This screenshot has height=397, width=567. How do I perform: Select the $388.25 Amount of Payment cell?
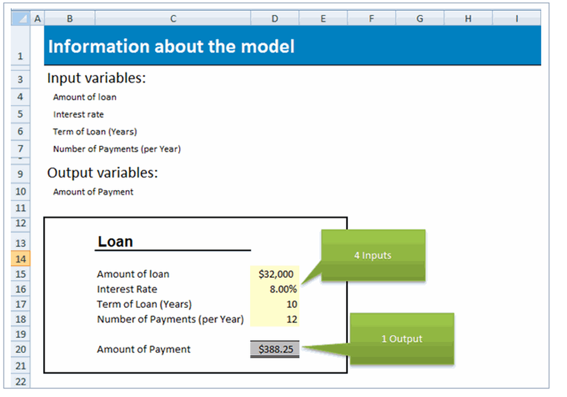click(274, 349)
